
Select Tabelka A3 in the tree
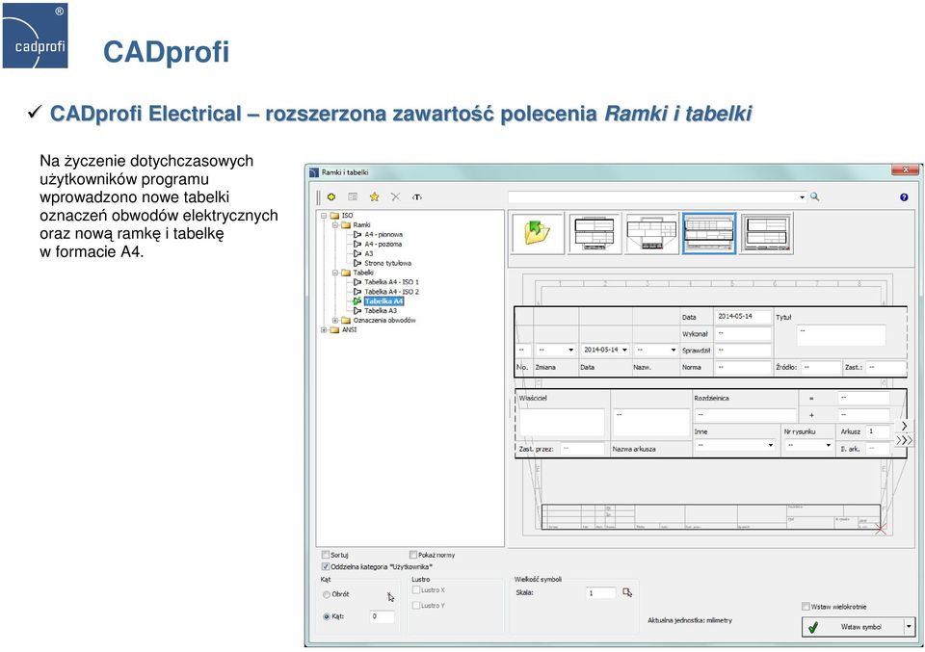[x=381, y=311]
